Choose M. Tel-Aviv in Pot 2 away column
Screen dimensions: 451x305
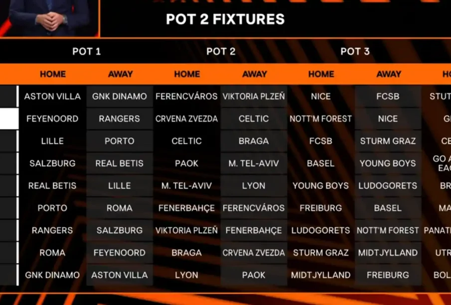(x=254, y=163)
